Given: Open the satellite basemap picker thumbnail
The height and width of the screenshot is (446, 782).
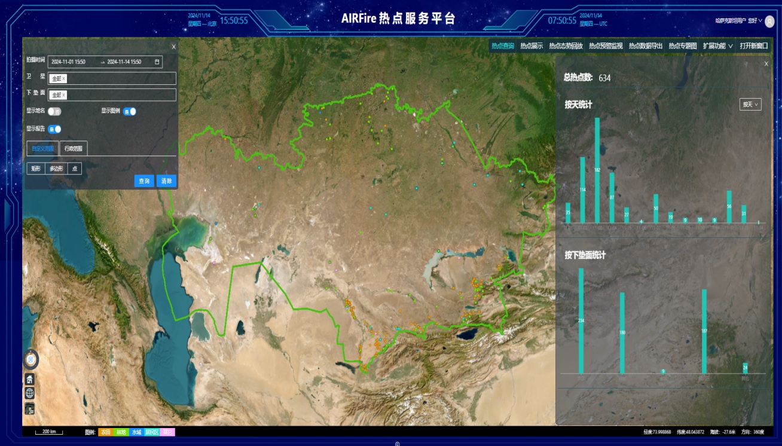Looking at the screenshot, I should click(30, 408).
